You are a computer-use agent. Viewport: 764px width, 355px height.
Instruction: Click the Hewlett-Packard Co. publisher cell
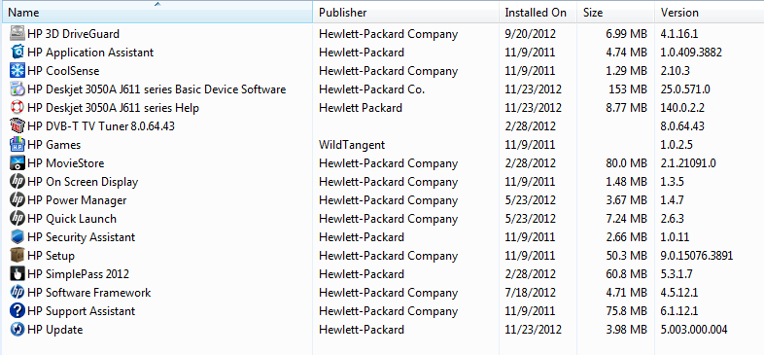tap(371, 89)
